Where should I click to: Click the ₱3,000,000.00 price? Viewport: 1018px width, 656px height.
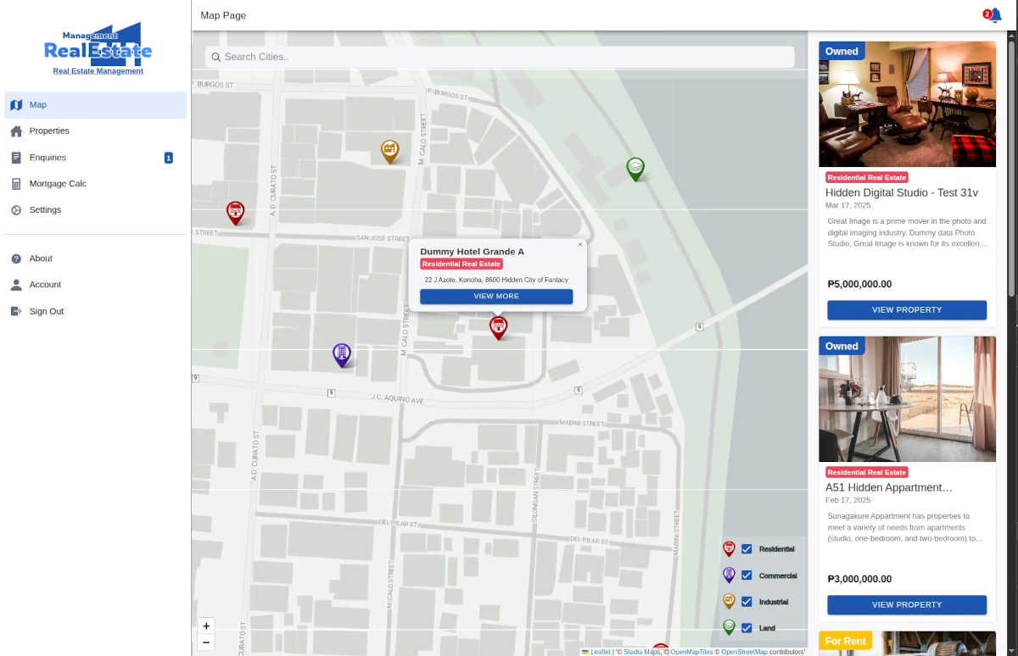(x=859, y=580)
